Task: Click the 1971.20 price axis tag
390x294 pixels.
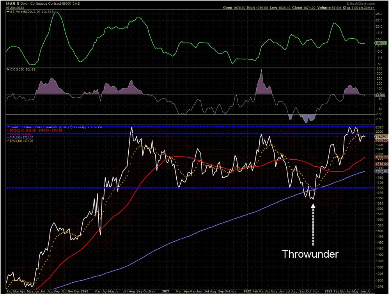Action: 381,137
